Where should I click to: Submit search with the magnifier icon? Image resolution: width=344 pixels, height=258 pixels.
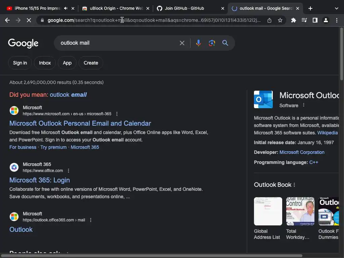tap(225, 43)
